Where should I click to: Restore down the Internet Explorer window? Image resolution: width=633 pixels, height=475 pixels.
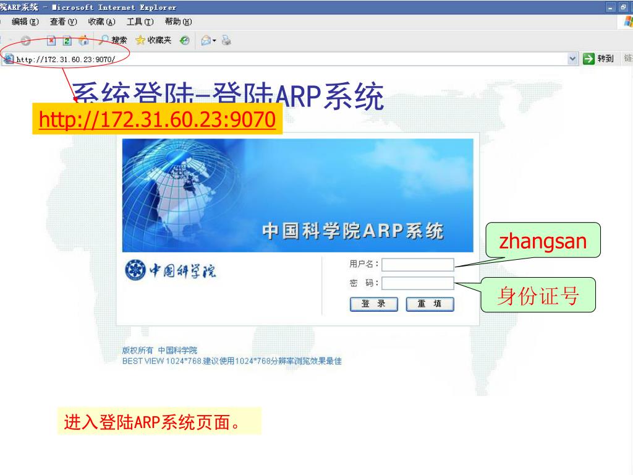[623, 7]
